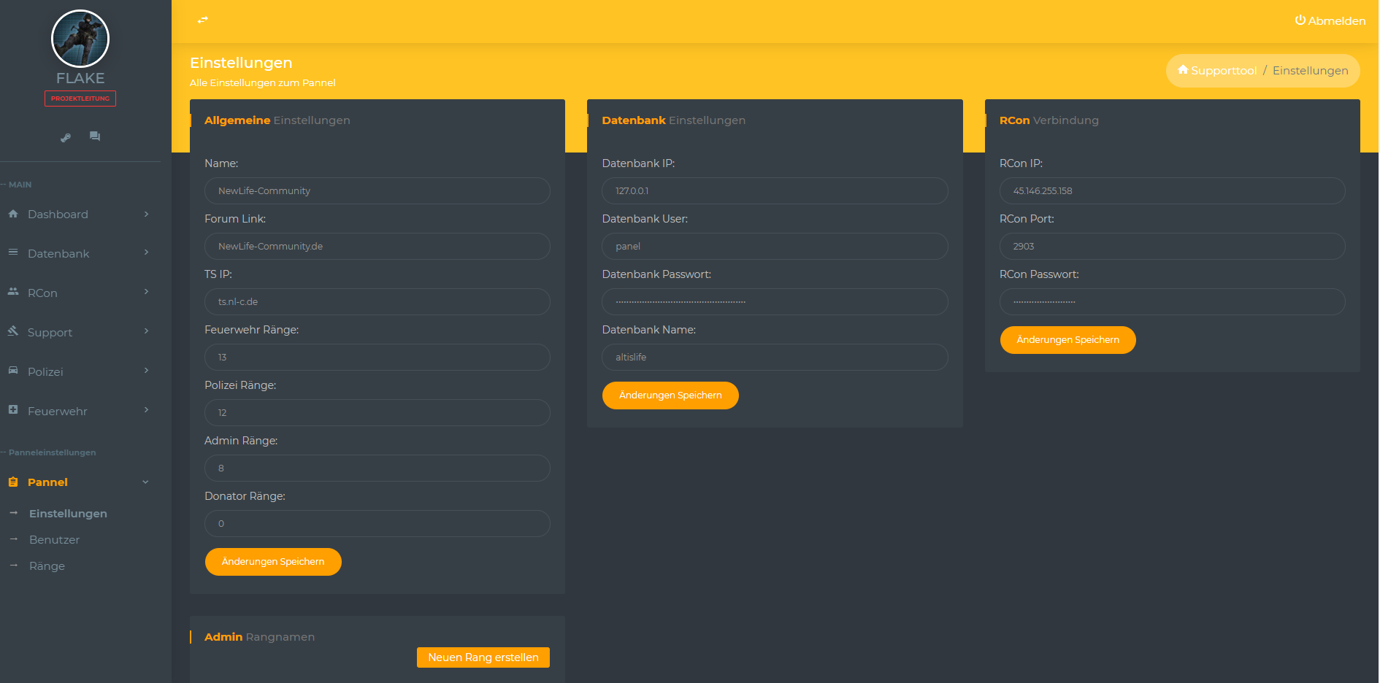The height and width of the screenshot is (683, 1380).
Task: Click the Support gavel icon
Action: (x=13, y=331)
